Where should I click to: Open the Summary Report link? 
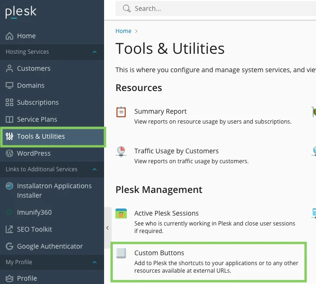[x=160, y=111]
